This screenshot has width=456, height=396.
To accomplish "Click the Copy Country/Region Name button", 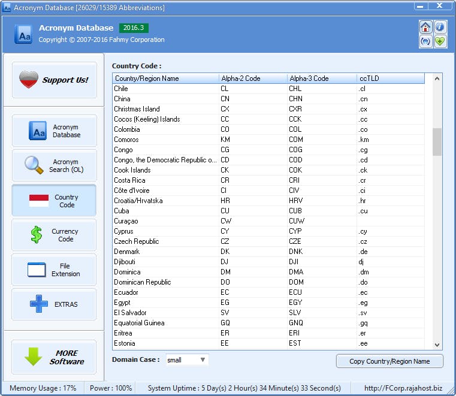I will pos(389,361).
